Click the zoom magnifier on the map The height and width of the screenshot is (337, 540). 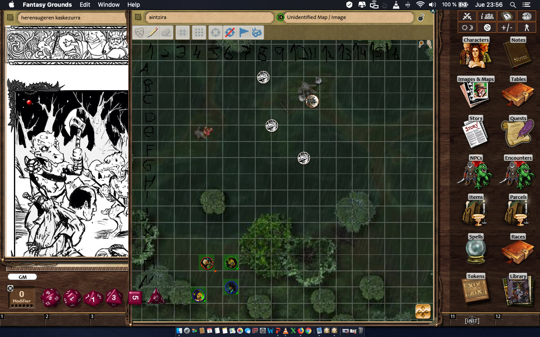pos(421,44)
